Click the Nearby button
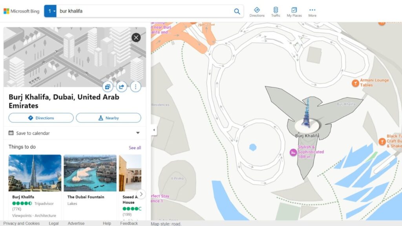The width and height of the screenshot is (402, 226). (x=108, y=118)
